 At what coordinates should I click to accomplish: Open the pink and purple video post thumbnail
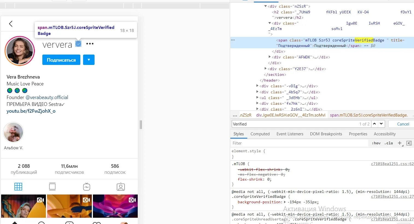point(115,206)
